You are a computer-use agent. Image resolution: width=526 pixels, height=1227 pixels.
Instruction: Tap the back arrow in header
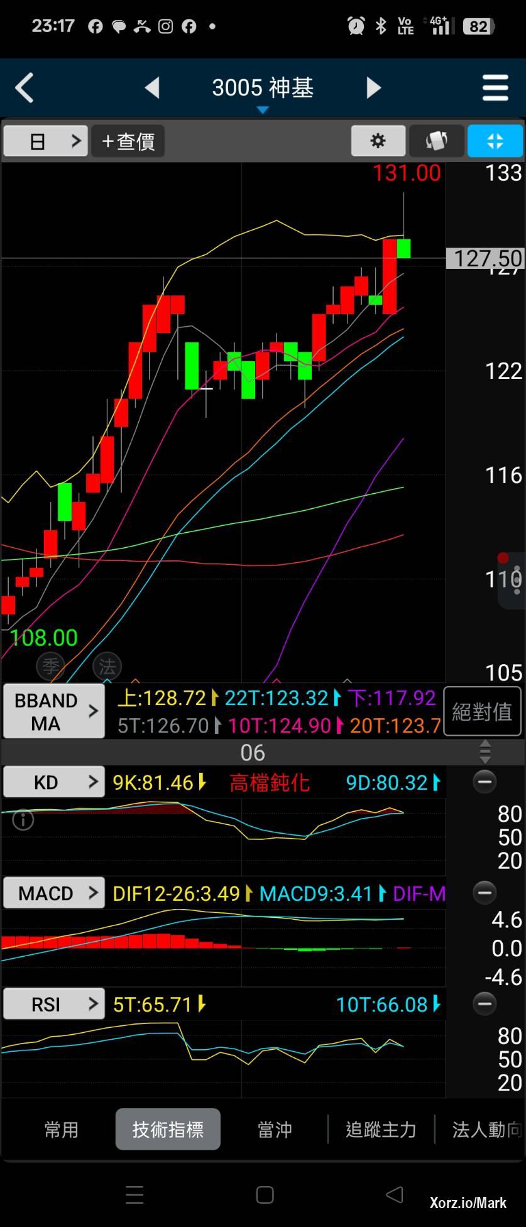tap(25, 88)
